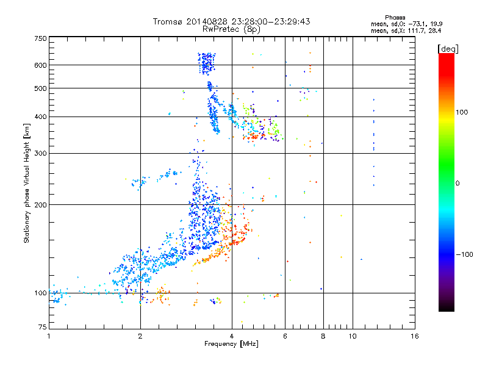Click the height axis tick label "75"

coord(43,327)
